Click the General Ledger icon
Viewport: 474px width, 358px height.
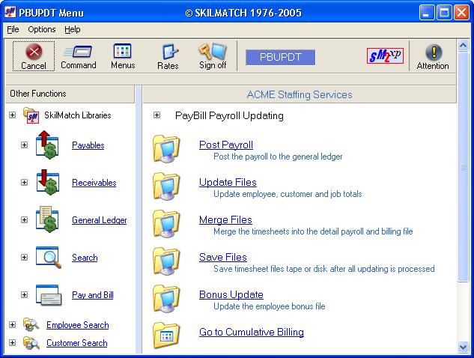point(47,219)
